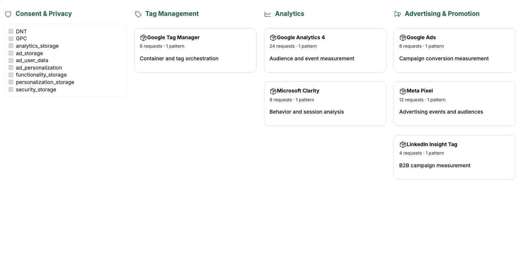Click the tag icon beside Tag Management

click(x=138, y=14)
